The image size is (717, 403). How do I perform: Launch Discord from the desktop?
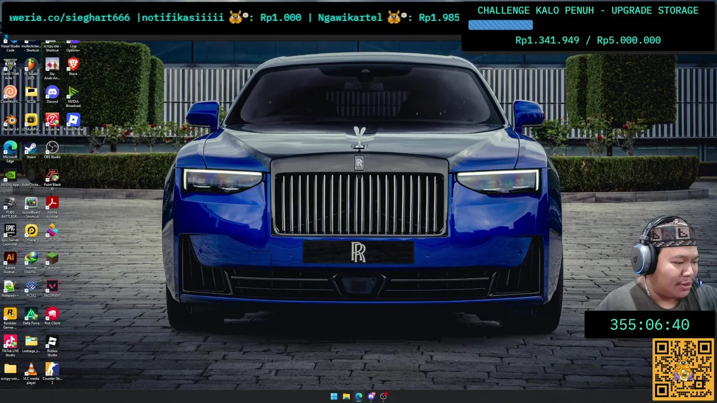coord(52,94)
